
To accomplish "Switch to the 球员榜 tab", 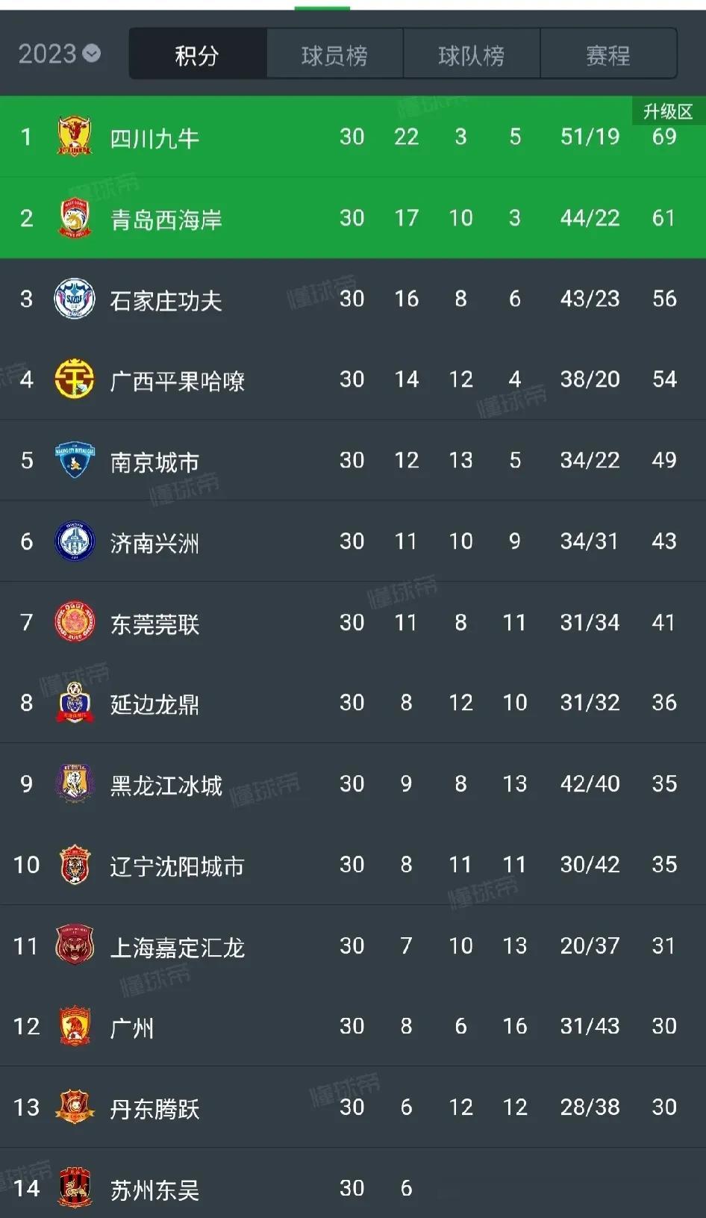I will 334,53.
